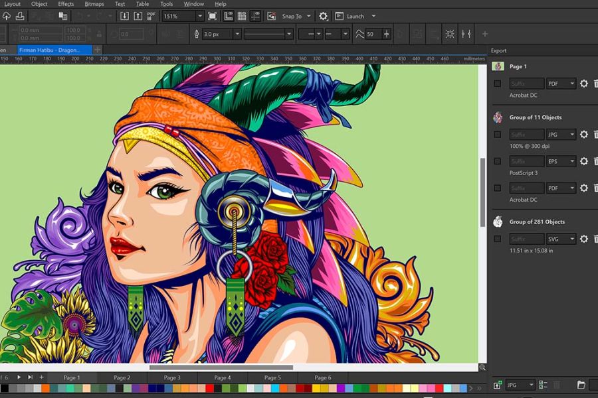The height and width of the screenshot is (398, 598).
Task: Click the freehand smoothing value field showing 50
Action: coord(373,34)
